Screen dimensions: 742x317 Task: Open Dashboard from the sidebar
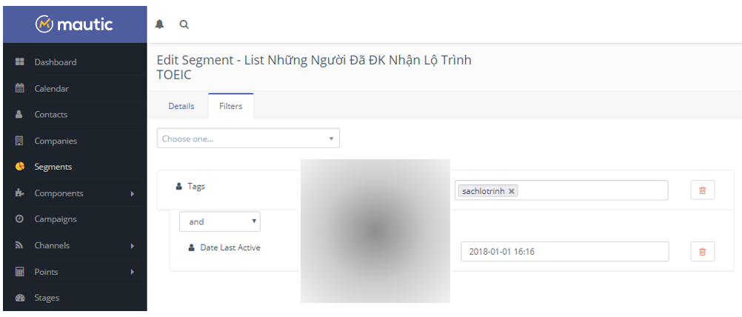[55, 62]
